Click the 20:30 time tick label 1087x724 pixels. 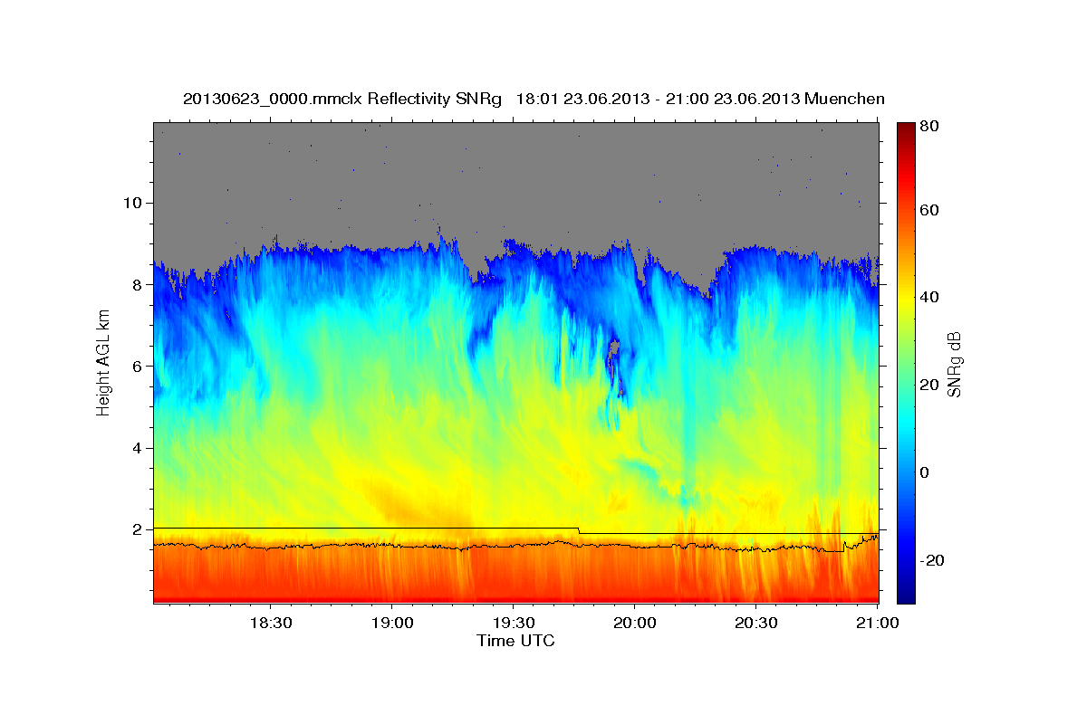[756, 624]
